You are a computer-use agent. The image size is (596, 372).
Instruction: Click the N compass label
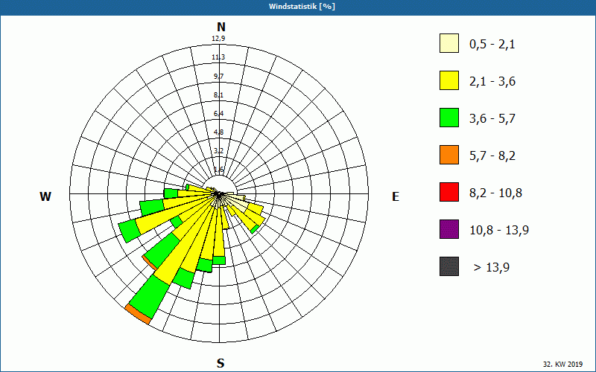221,27
